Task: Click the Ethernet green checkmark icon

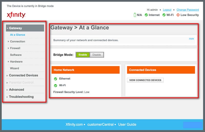Action: pyautogui.click(x=55, y=79)
